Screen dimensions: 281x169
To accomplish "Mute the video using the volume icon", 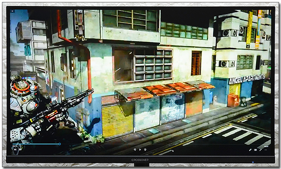I will 15,149.
